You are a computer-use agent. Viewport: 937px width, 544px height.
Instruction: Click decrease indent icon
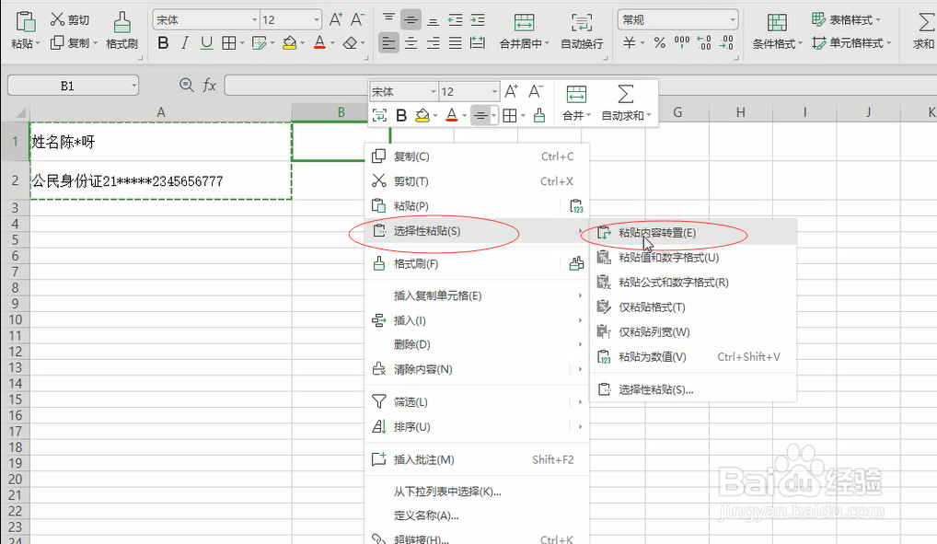click(456, 19)
